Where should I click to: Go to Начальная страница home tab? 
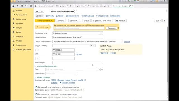click(44, 6)
